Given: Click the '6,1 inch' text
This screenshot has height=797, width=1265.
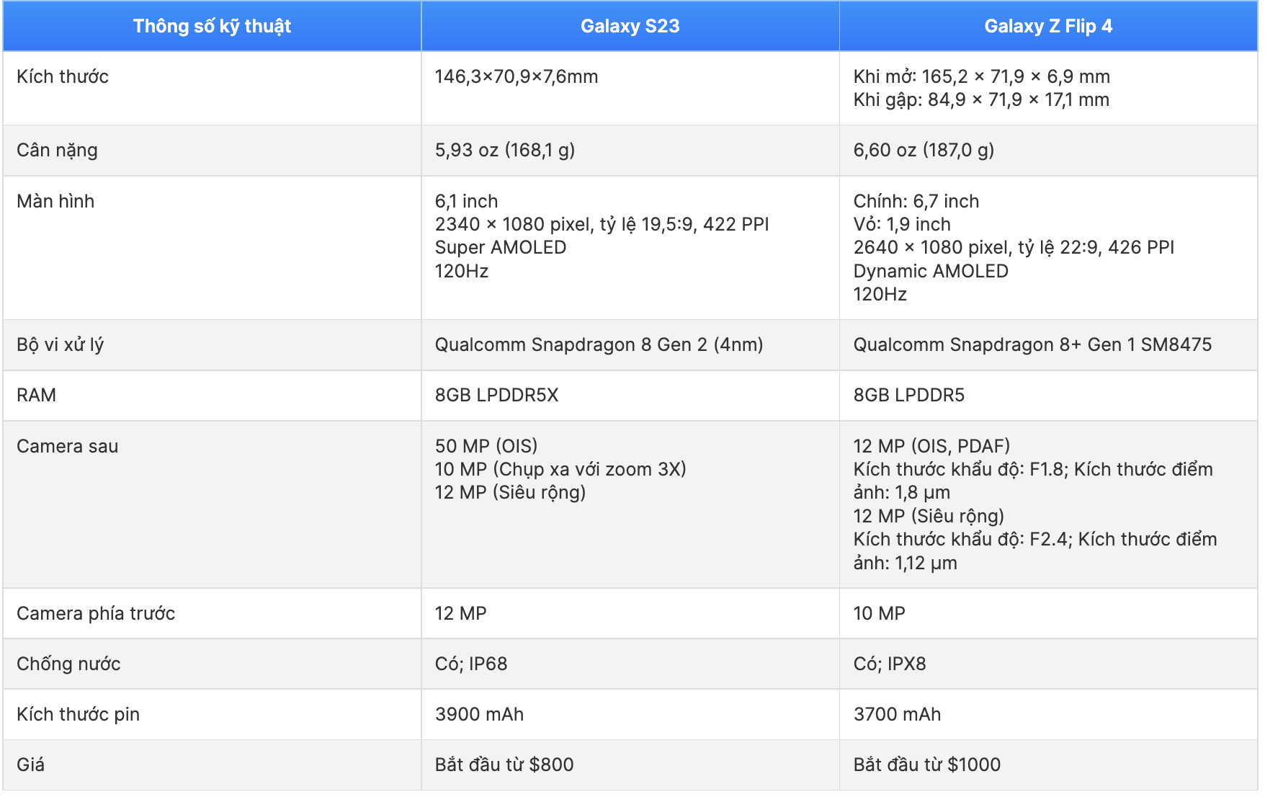Looking at the screenshot, I should pos(466,201).
